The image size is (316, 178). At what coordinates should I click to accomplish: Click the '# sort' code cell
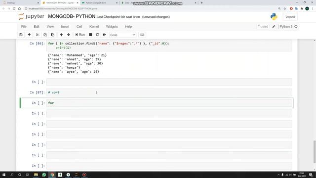tap(169, 92)
